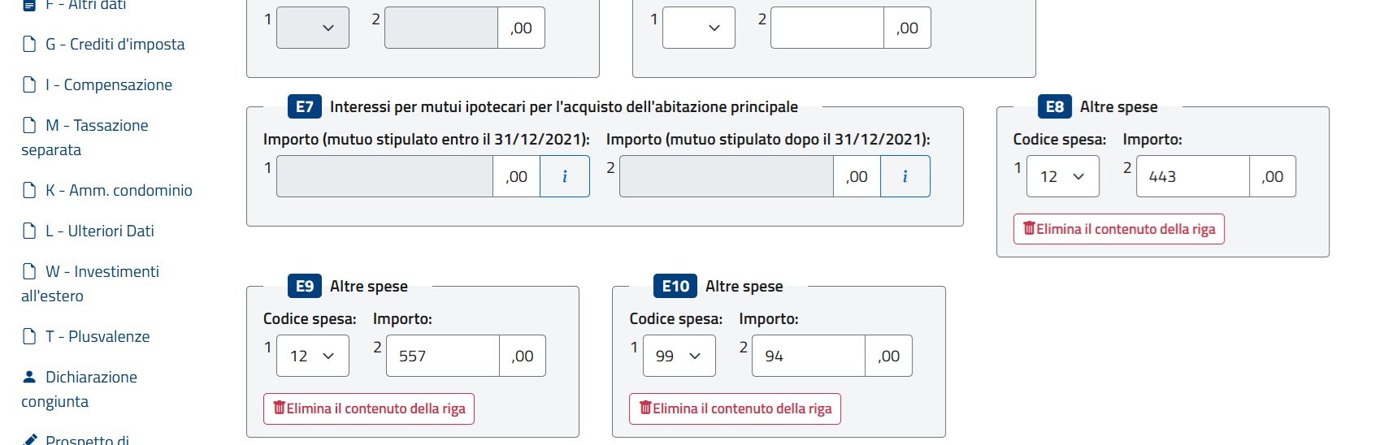
Task: Open E9 Codice spesa dropdown showing 12
Action: point(313,356)
